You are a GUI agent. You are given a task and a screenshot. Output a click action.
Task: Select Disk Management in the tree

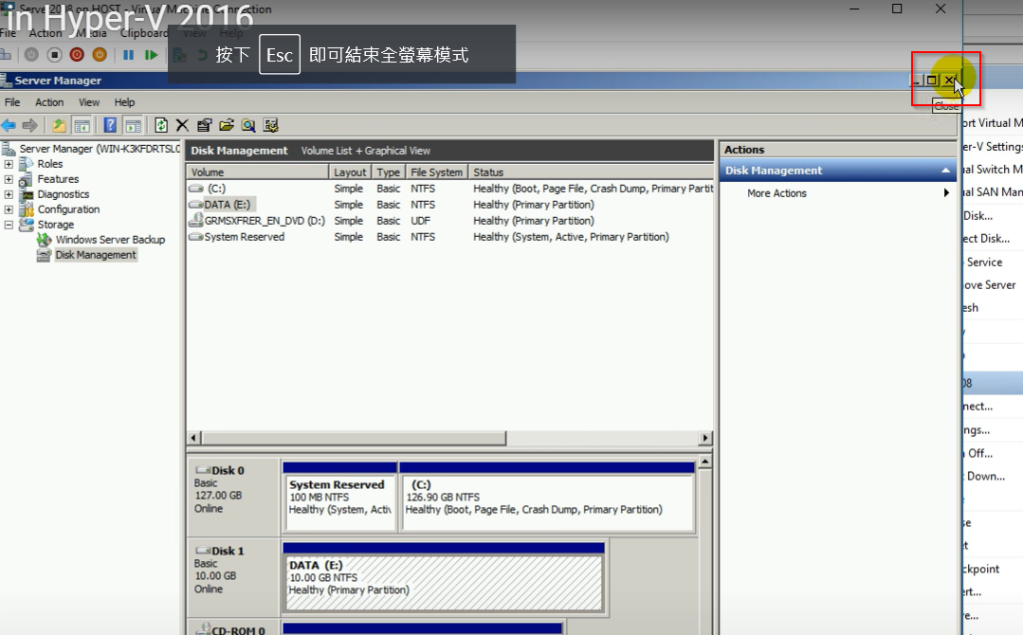point(96,255)
